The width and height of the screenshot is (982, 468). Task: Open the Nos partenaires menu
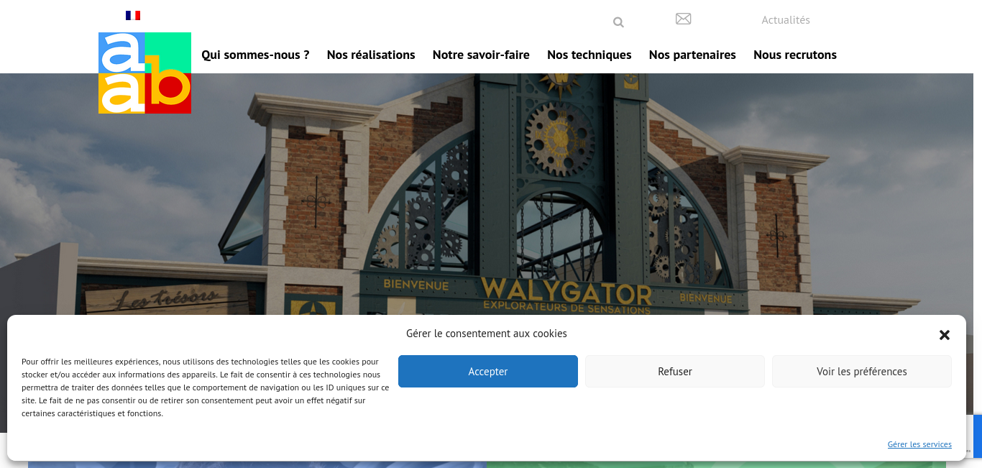[692, 55]
